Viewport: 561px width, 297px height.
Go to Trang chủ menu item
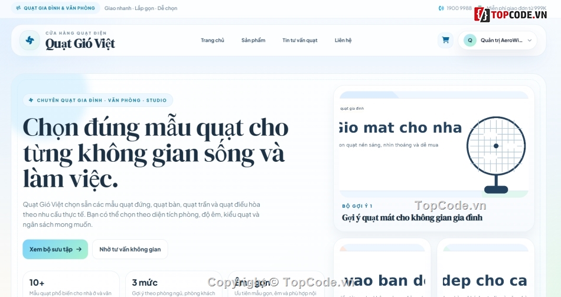(x=213, y=40)
